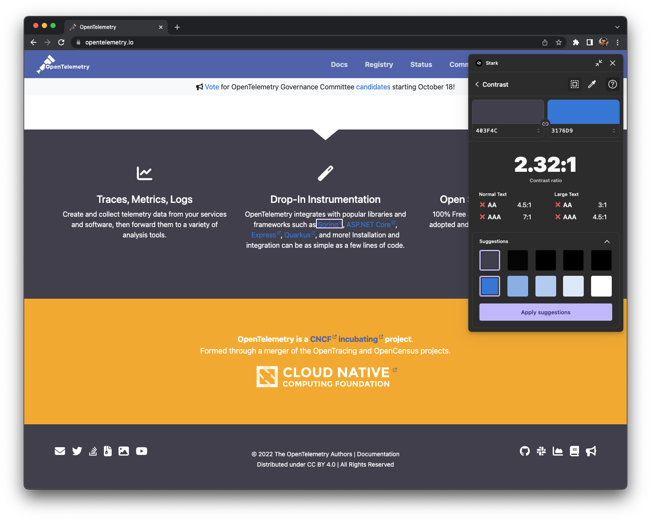
Task: Click the OpenTelemetry logo
Action: tap(63, 64)
